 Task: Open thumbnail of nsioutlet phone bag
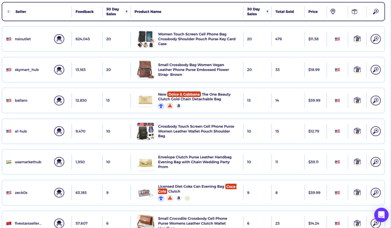click(x=145, y=39)
